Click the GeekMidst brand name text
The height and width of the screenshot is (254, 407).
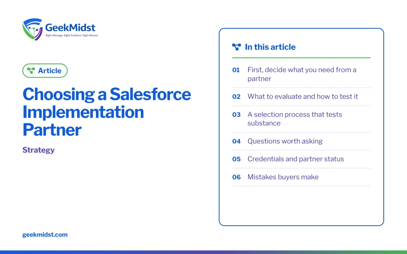click(x=70, y=27)
